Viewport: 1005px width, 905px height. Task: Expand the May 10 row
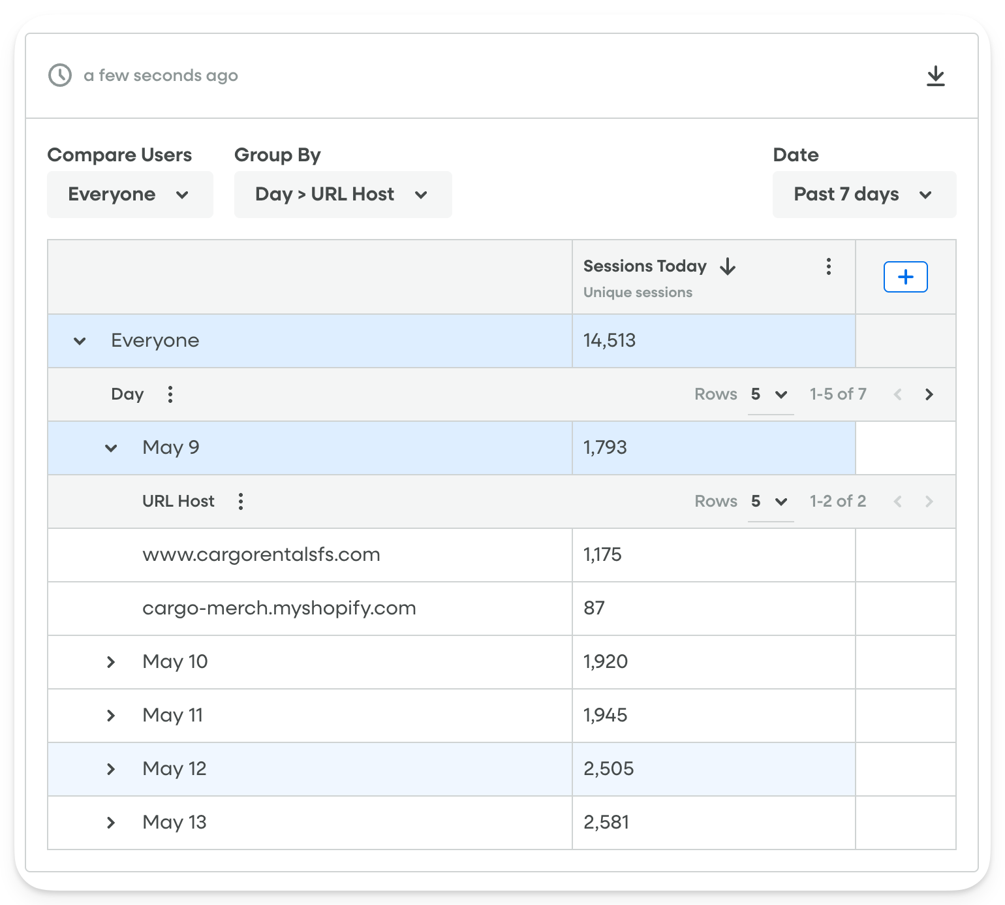pos(111,662)
